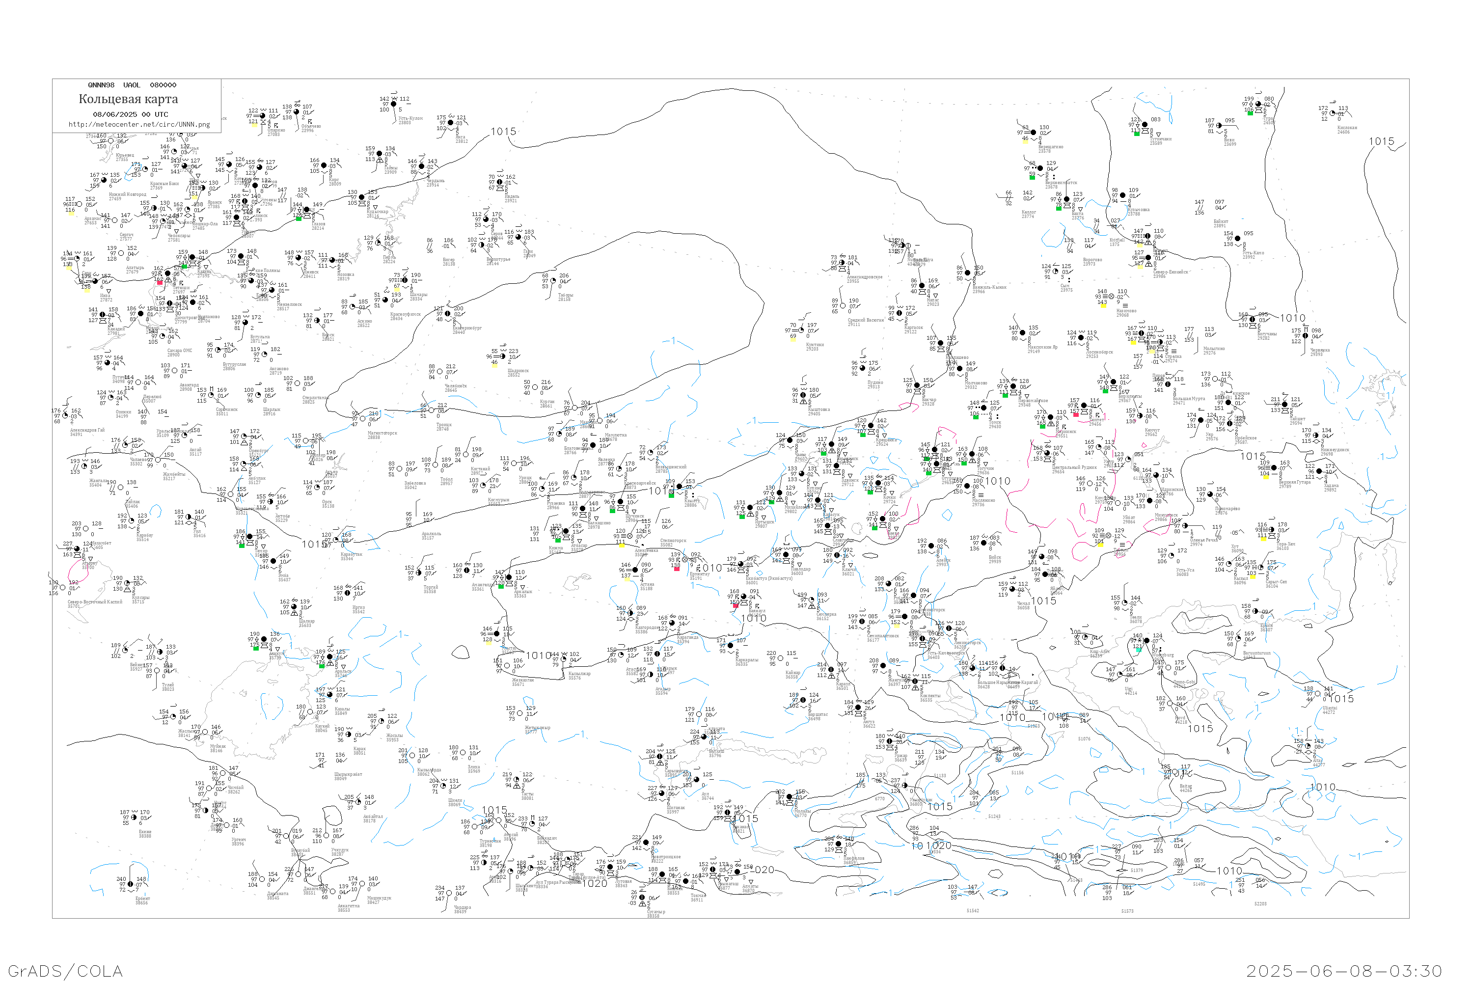Viewport: 1473px width, 982px height.
Task: Click the Астана station circle marker
Action: pyautogui.click(x=636, y=570)
